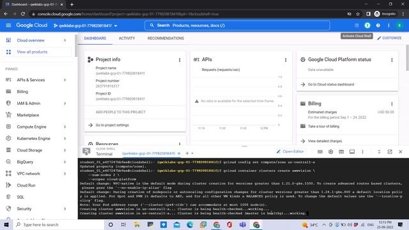Click Take a tour of billing
Image resolution: width=409 pixels, height=230 pixels.
tap(323, 126)
